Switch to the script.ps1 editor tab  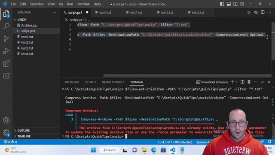tap(75, 12)
